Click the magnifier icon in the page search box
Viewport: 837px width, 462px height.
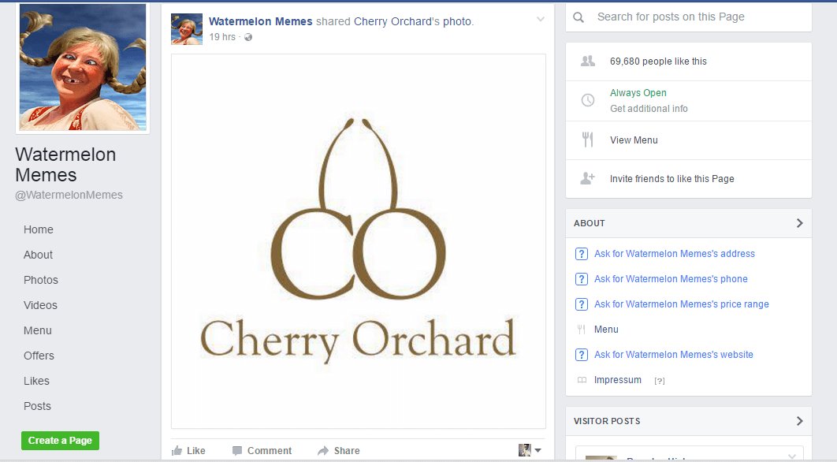pos(579,17)
